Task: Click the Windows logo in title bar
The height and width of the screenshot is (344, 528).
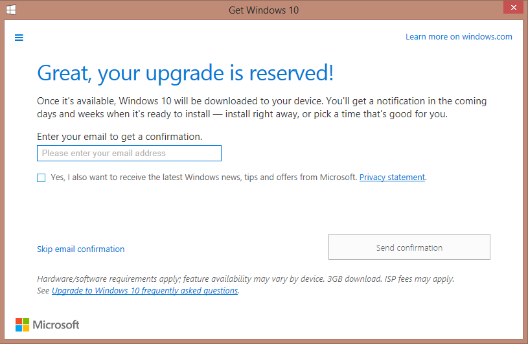Action: tap(11, 10)
